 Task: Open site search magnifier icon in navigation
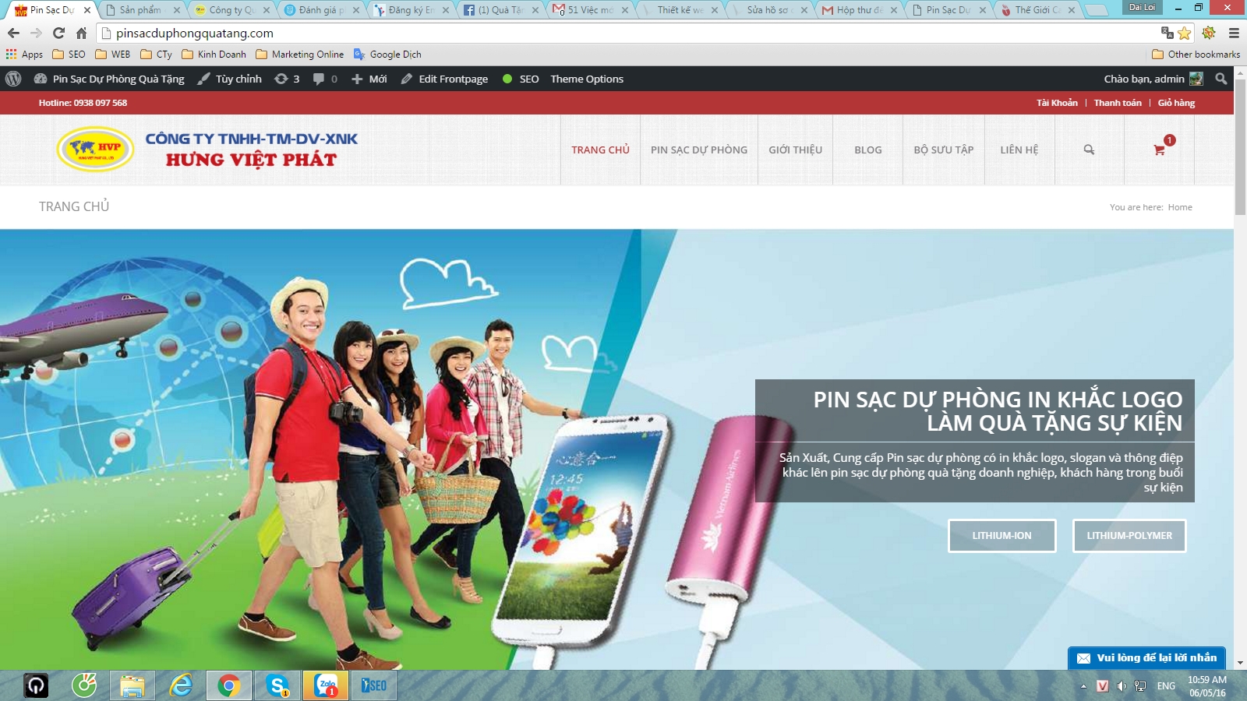[1089, 150]
